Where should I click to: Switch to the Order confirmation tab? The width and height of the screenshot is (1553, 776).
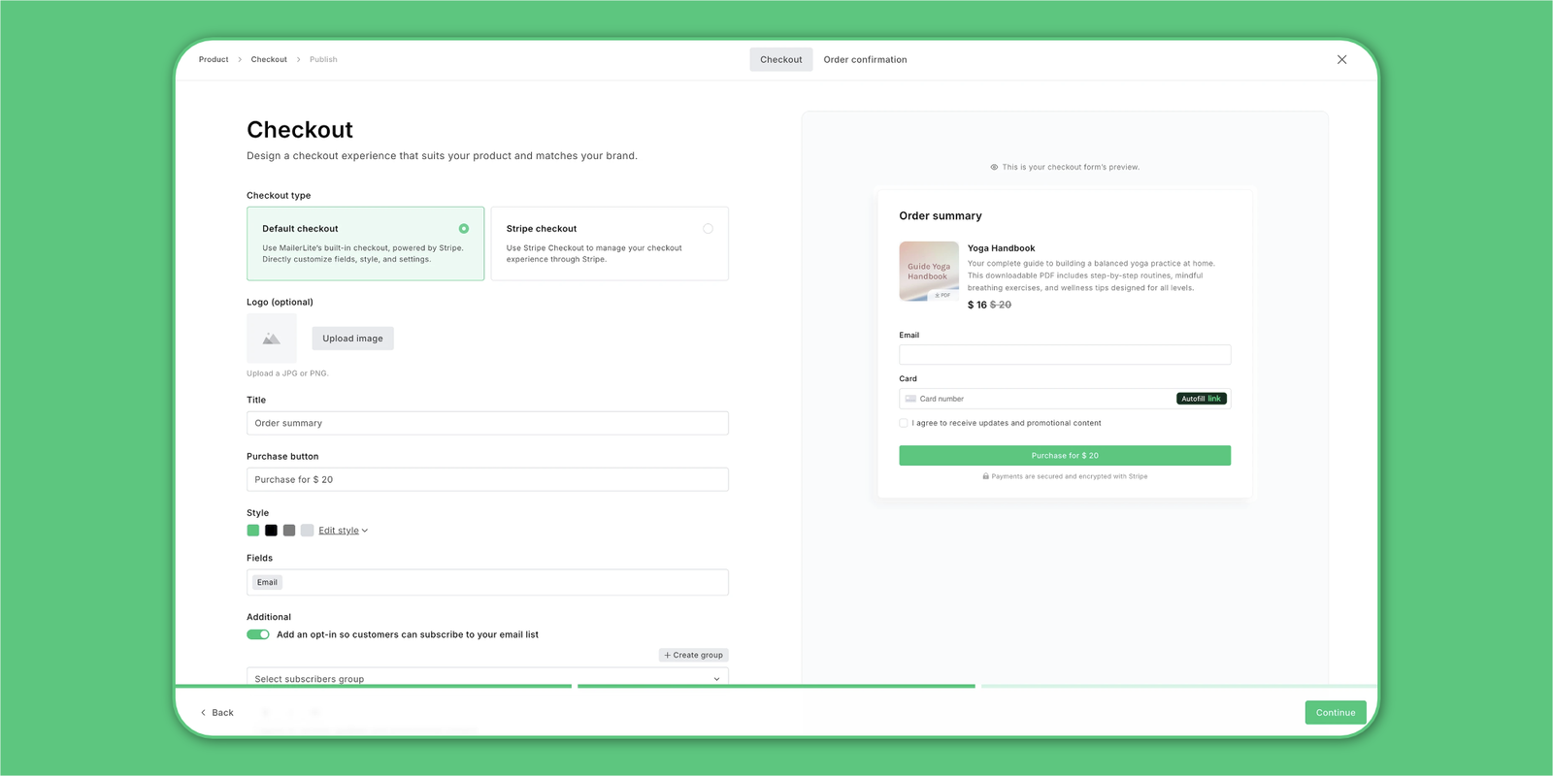coord(865,60)
